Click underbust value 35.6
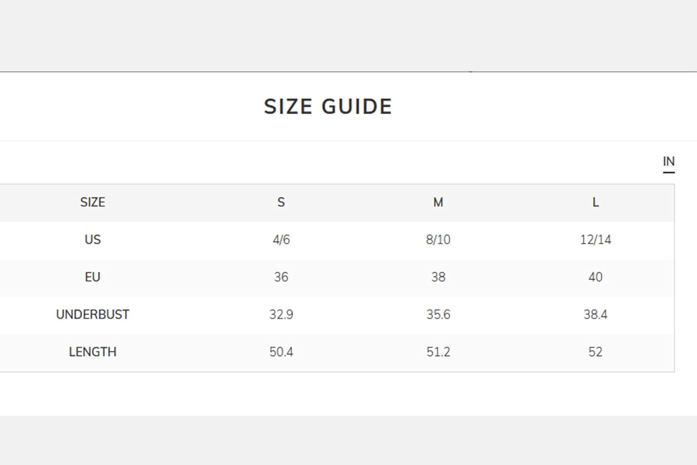The image size is (697, 465). click(x=438, y=314)
